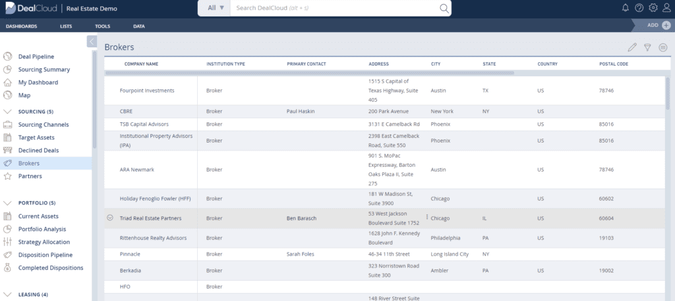The width and height of the screenshot is (675, 301).
Task: Open the LISTS menu
Action: [x=66, y=26]
